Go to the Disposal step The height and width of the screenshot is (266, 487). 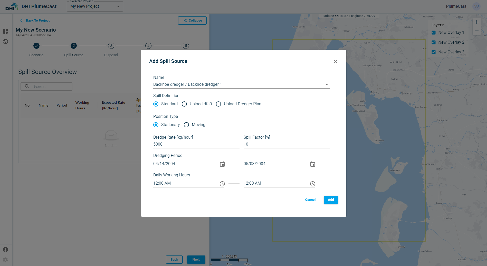[x=111, y=46]
